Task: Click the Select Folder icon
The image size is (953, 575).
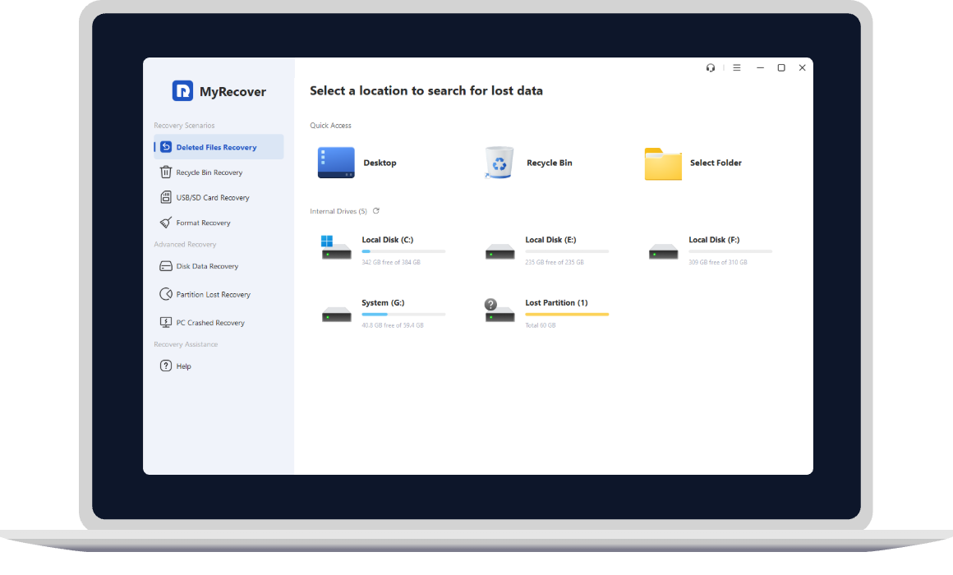Action: point(663,163)
